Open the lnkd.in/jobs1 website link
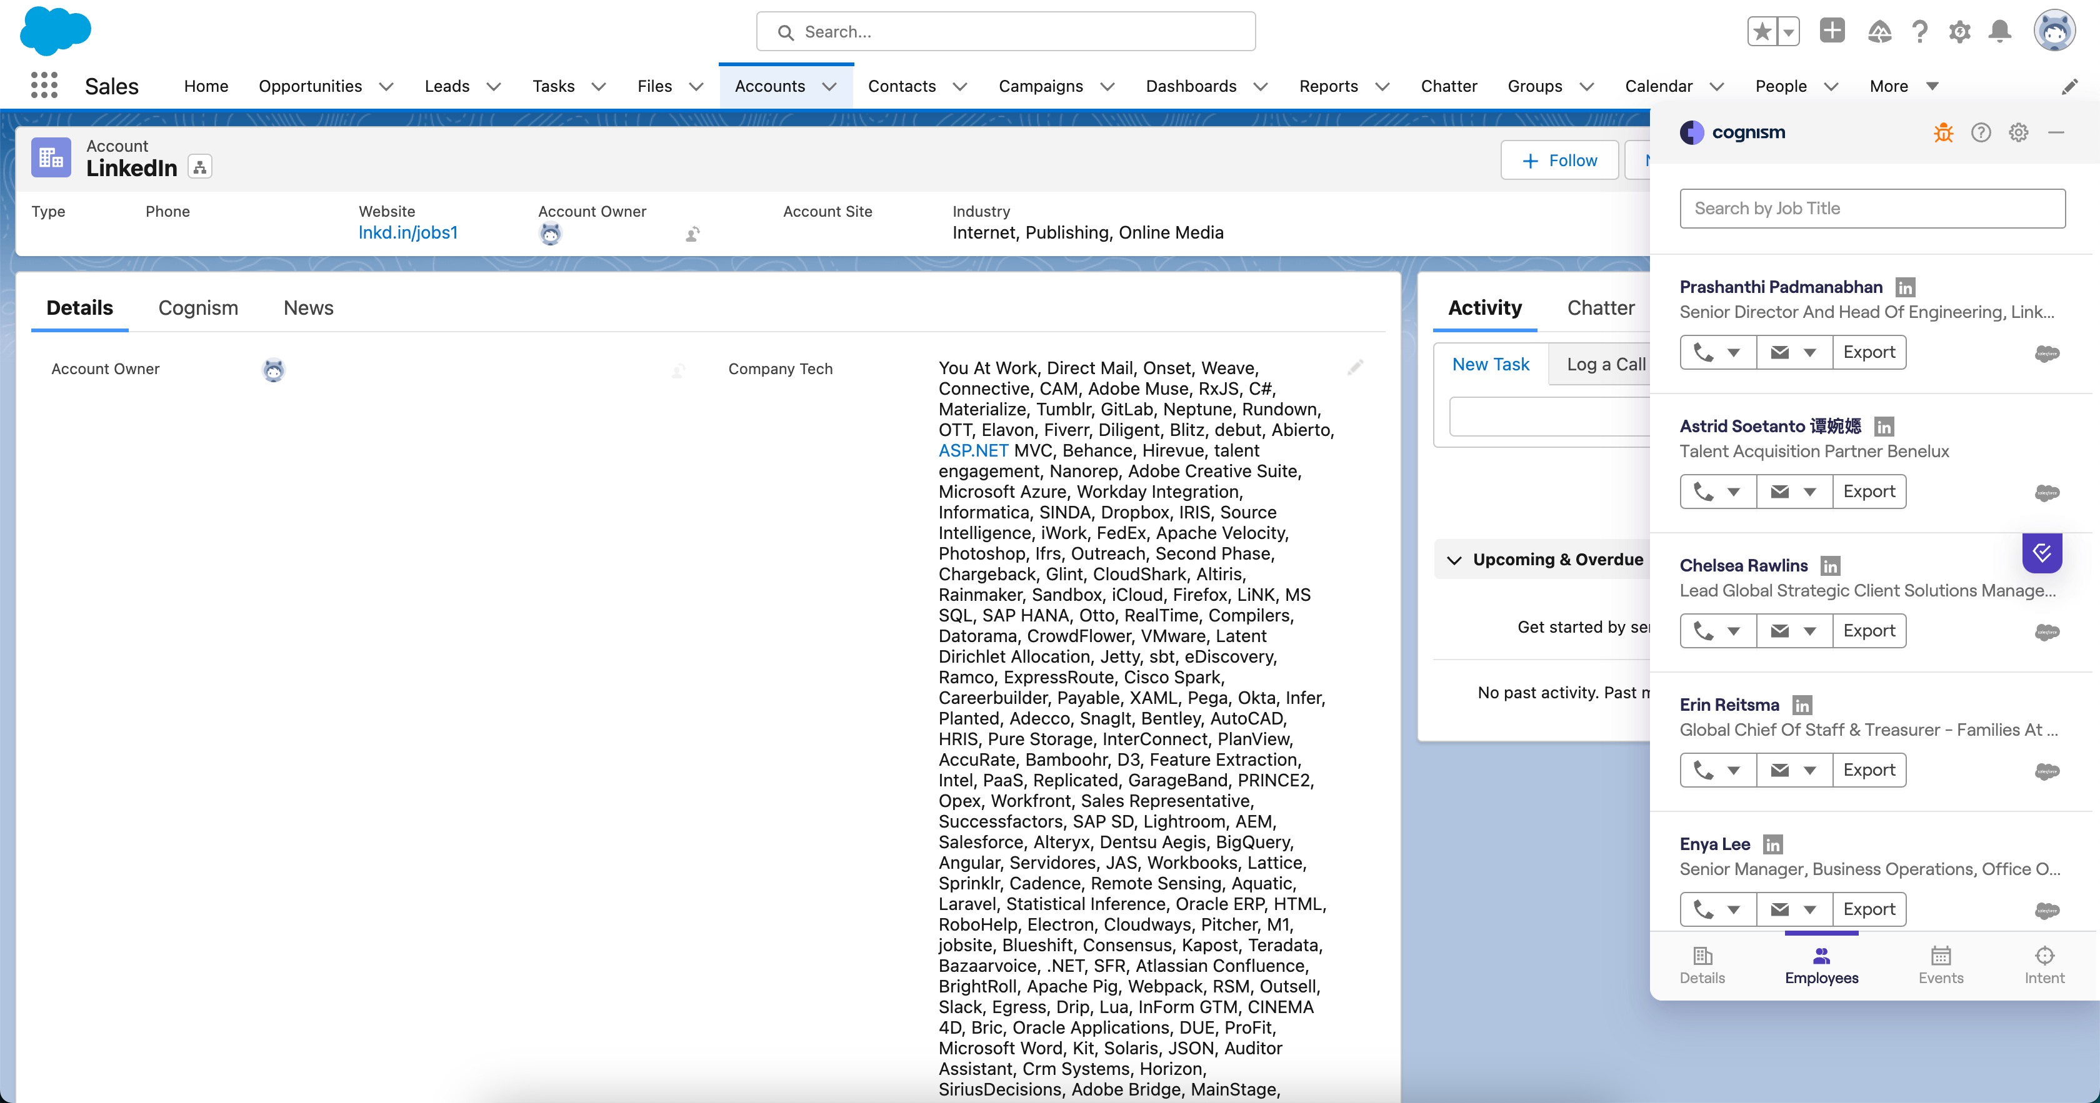The height and width of the screenshot is (1103, 2100). coord(407,233)
